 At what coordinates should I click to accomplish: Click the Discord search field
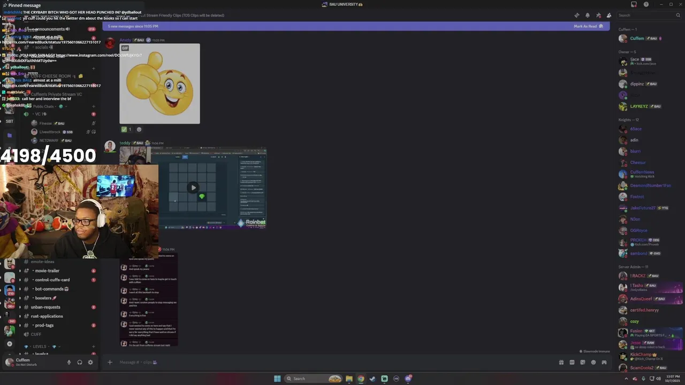click(649, 16)
